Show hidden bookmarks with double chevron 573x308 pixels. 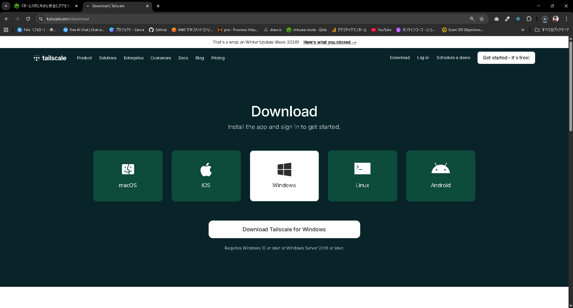click(523, 30)
